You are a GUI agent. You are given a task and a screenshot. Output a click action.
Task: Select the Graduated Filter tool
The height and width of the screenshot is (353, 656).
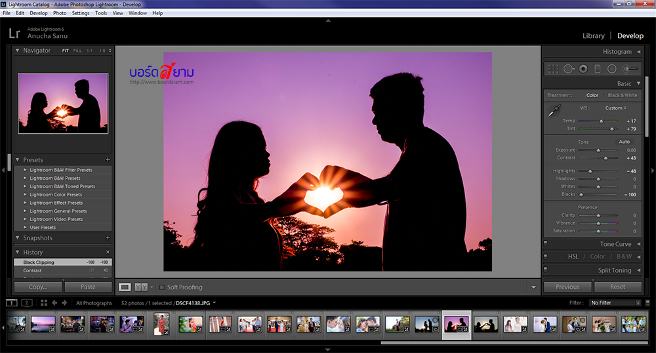pyautogui.click(x=598, y=68)
